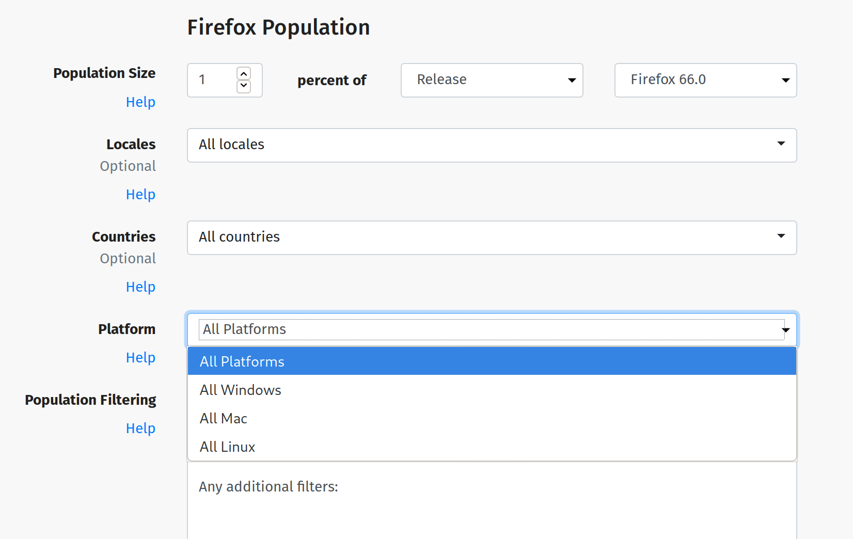
Task: Click the 'Any additional filters:' text area
Action: [x=492, y=500]
